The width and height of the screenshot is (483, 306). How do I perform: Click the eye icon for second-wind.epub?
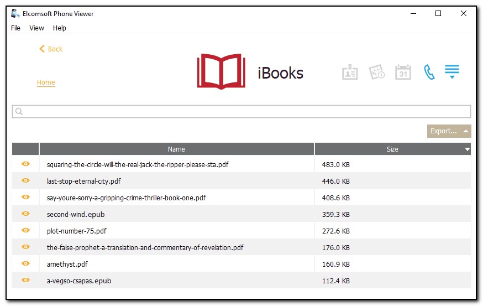pyautogui.click(x=25, y=214)
